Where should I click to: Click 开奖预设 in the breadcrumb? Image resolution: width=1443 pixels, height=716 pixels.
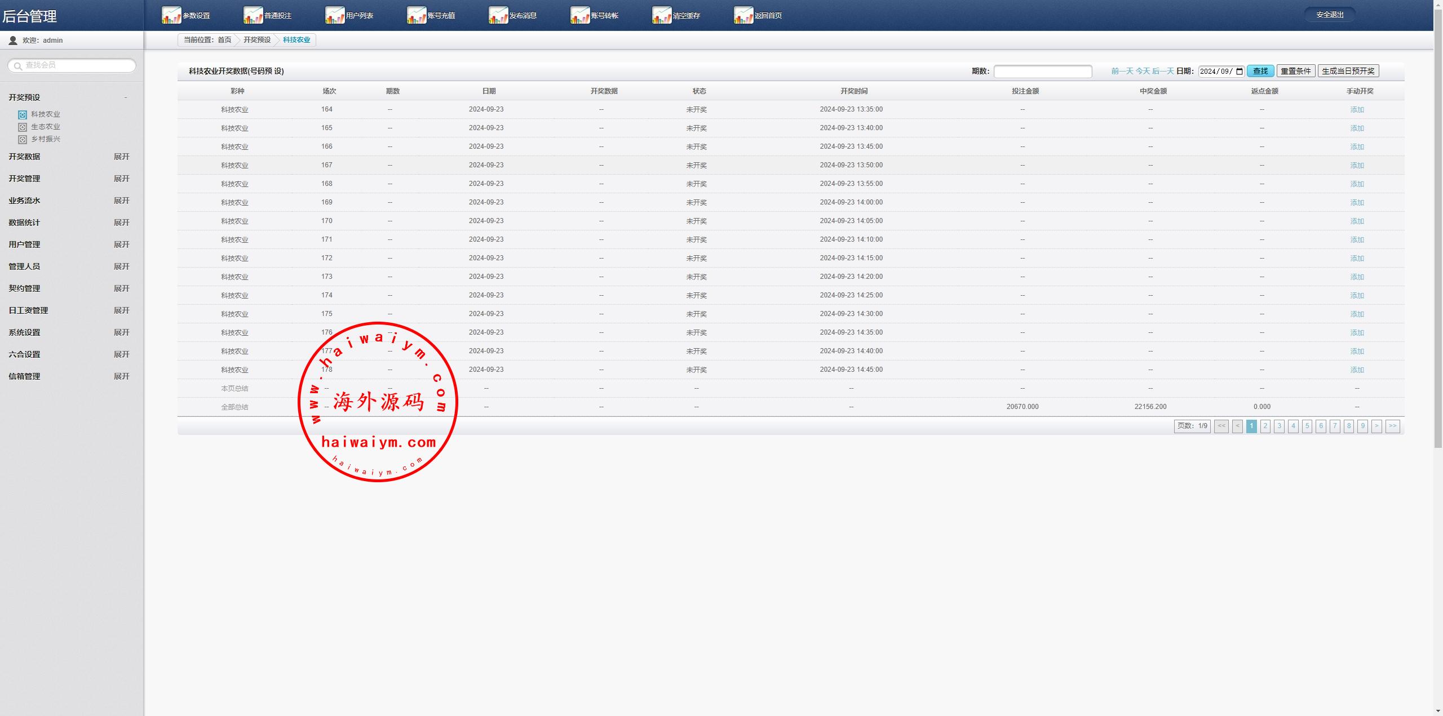click(x=257, y=40)
